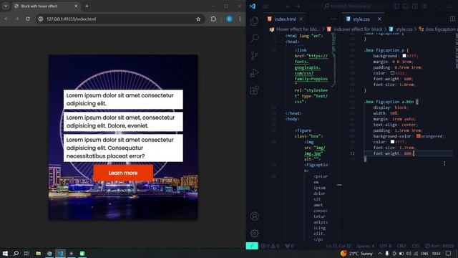The width and height of the screenshot is (458, 258).
Task: Switch to the index.html editor tab
Action: [x=285, y=19]
